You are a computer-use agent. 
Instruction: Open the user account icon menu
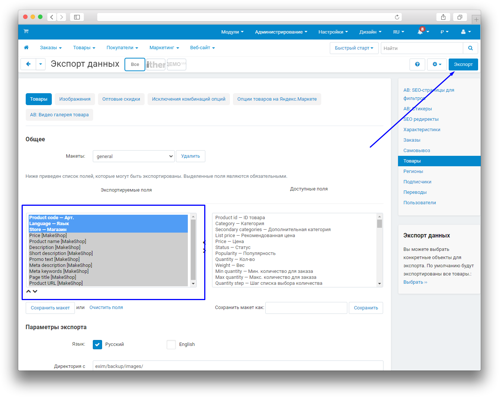coord(465,32)
